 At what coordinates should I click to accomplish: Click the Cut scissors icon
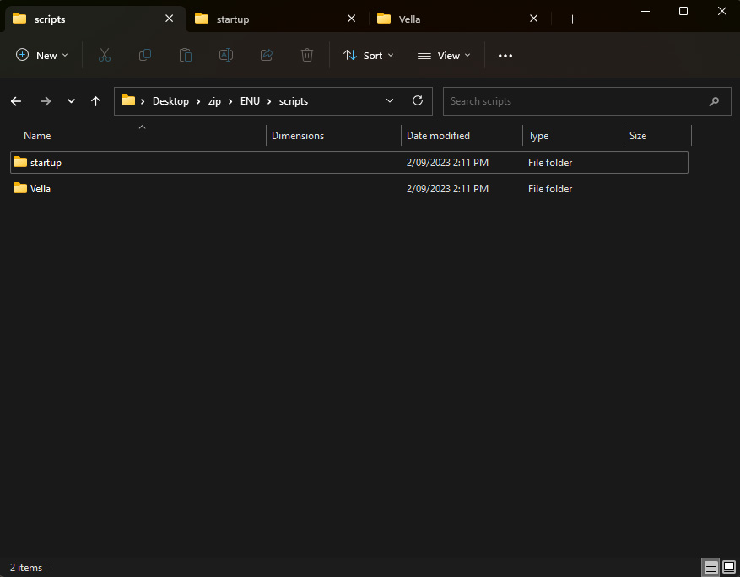coord(105,55)
